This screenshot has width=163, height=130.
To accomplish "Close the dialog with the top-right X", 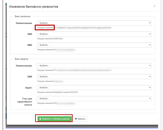I will click(x=154, y=6).
